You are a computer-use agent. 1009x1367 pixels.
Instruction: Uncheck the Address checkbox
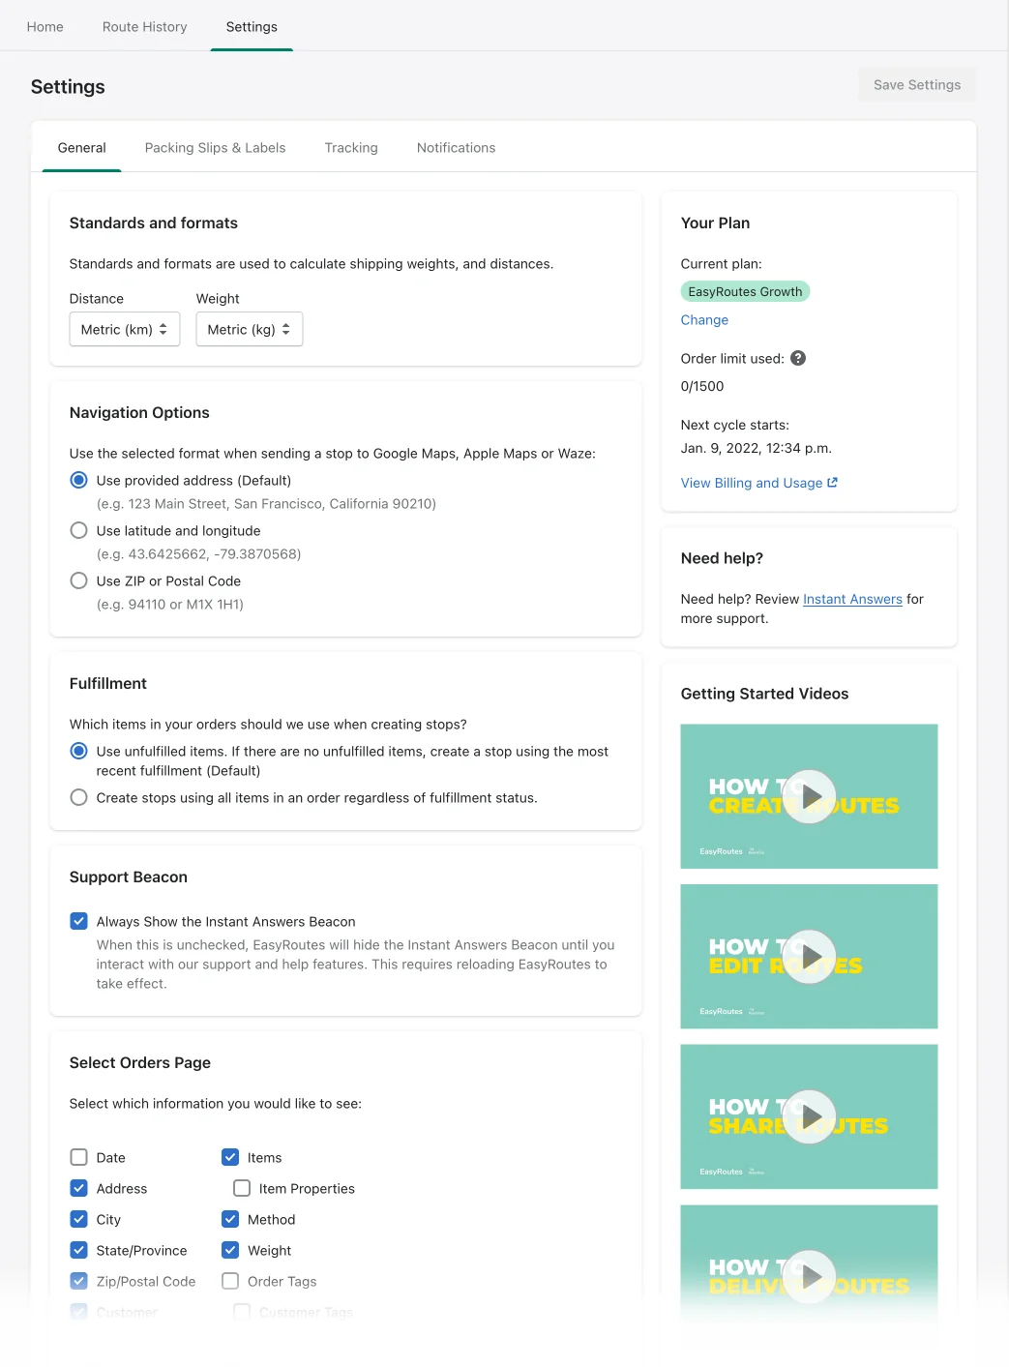(79, 1188)
